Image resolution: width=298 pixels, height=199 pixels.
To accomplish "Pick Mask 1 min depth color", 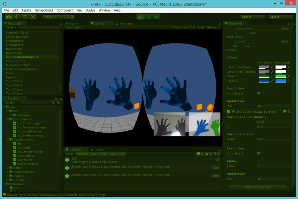I will point(264,76).
